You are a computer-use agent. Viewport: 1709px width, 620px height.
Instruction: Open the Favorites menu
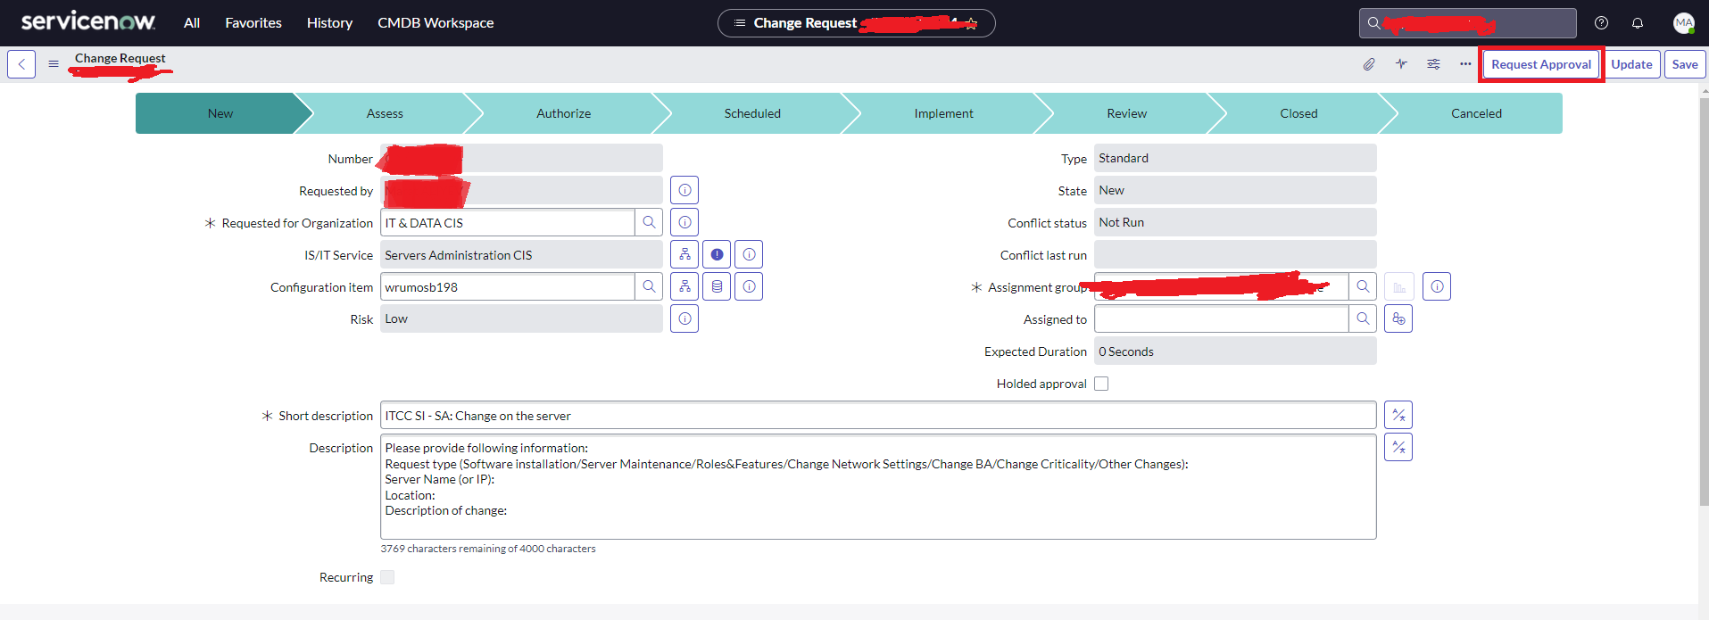253,23
